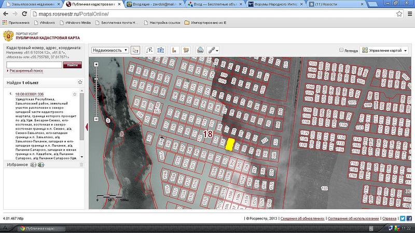Open Facebook share icon

[409, 219]
